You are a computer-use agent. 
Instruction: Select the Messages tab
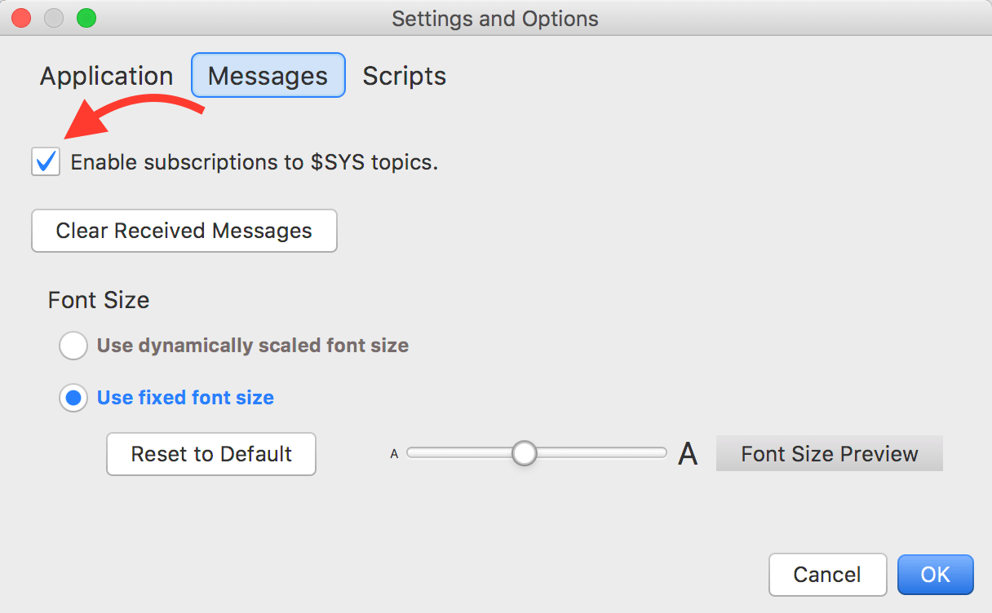click(268, 76)
